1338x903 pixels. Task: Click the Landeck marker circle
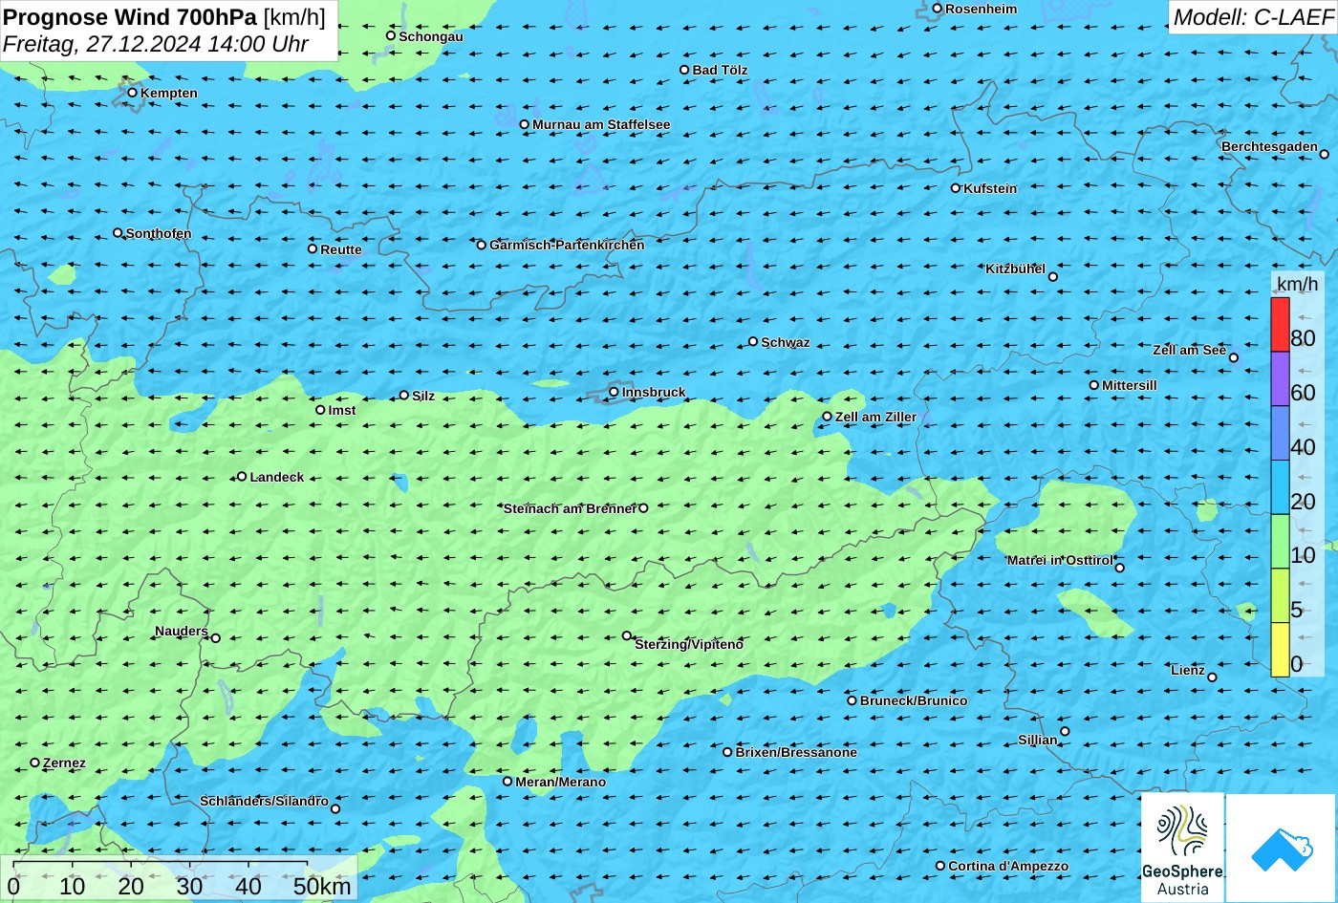click(242, 476)
